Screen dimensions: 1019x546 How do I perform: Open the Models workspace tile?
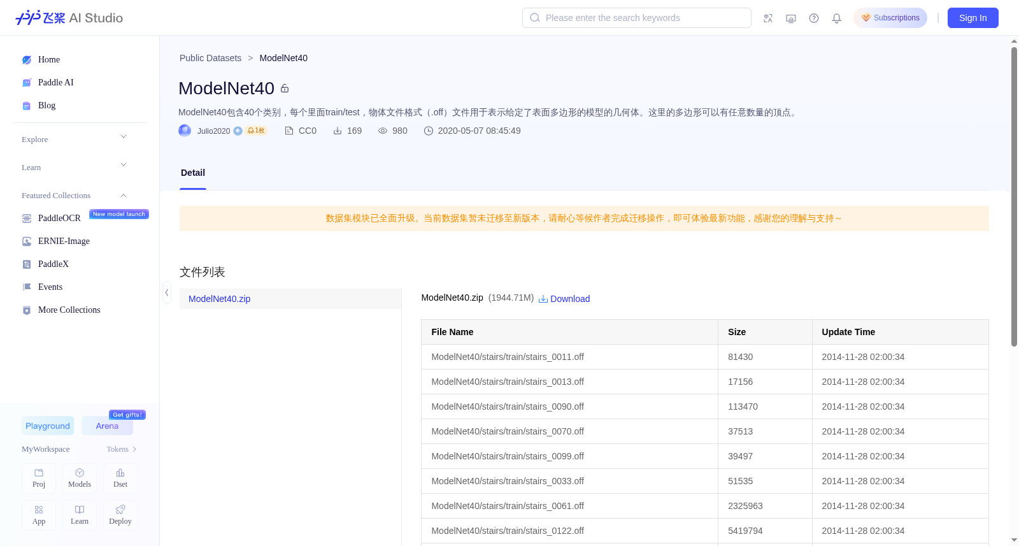80,478
